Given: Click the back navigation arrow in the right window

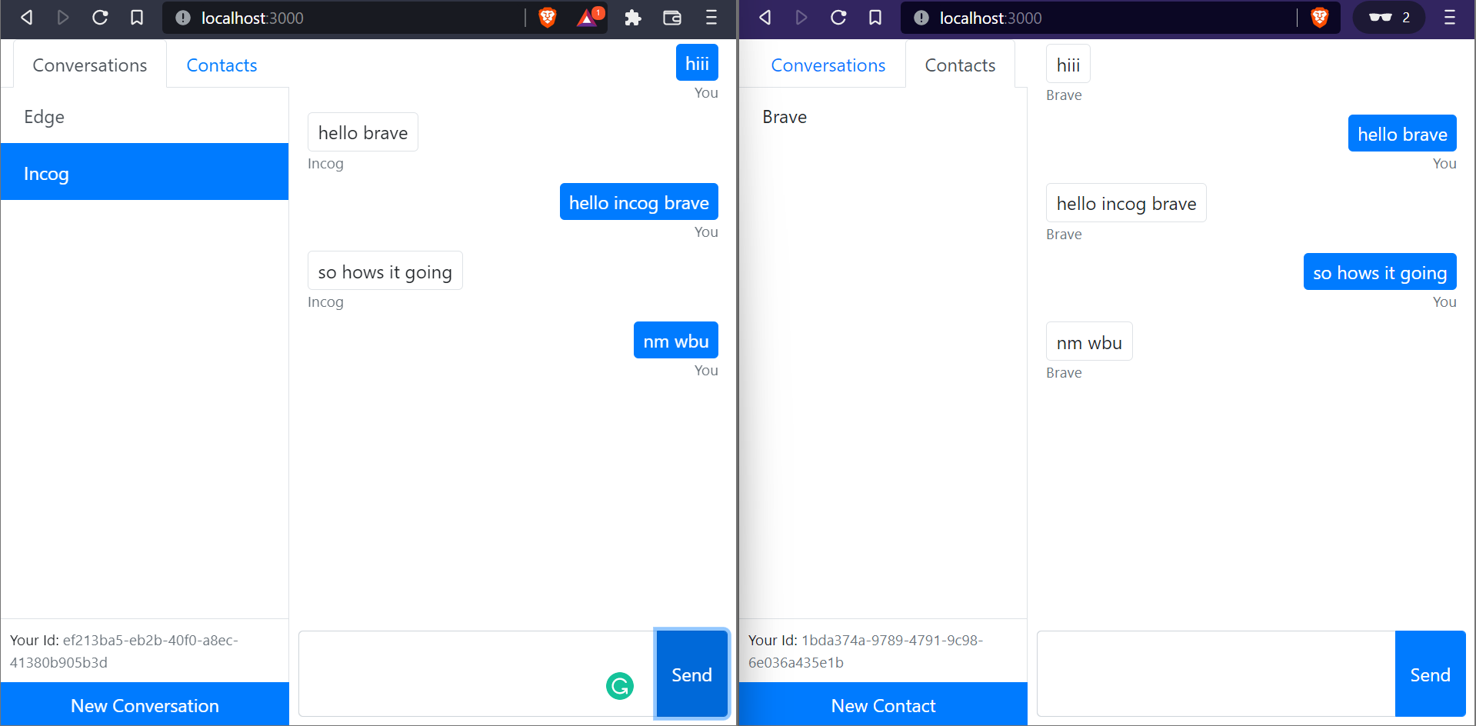Looking at the screenshot, I should [765, 18].
